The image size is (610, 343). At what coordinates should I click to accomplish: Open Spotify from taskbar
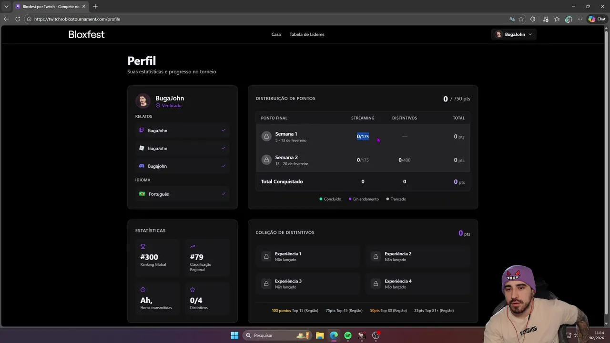348,335
